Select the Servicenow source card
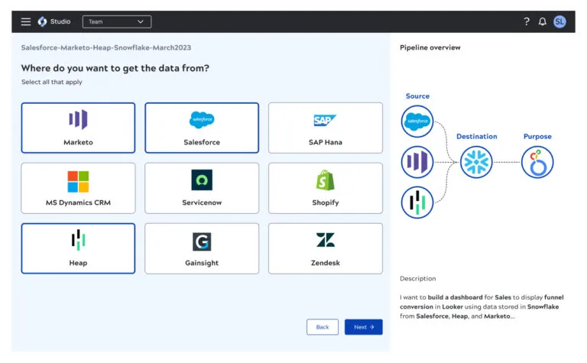The height and width of the screenshot is (363, 587). (202, 188)
